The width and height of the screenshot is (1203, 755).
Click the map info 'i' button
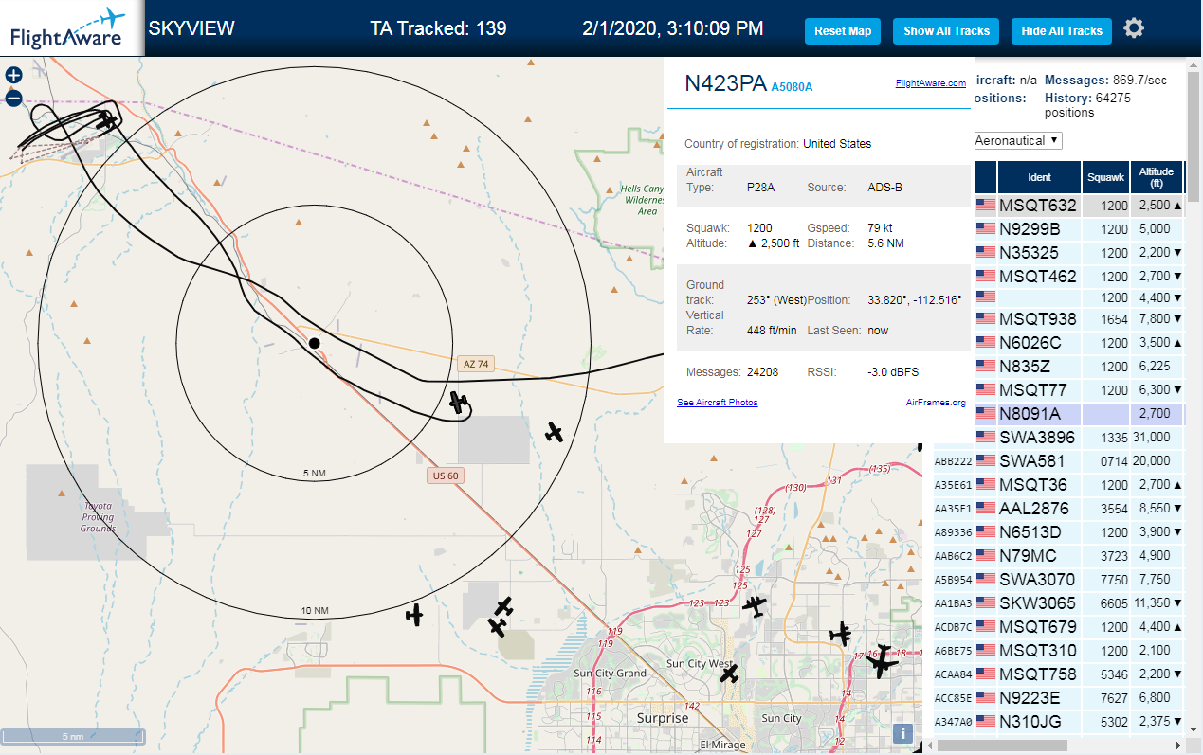(903, 733)
